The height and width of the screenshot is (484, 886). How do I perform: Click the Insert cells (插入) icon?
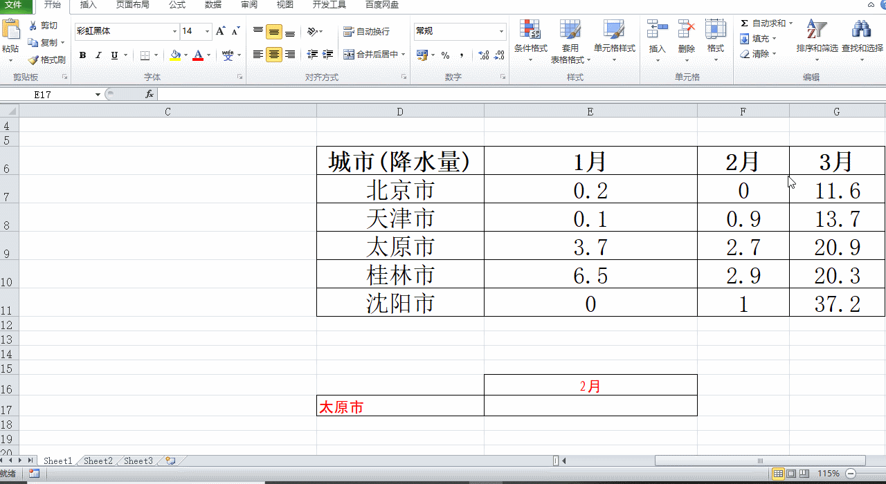(657, 29)
